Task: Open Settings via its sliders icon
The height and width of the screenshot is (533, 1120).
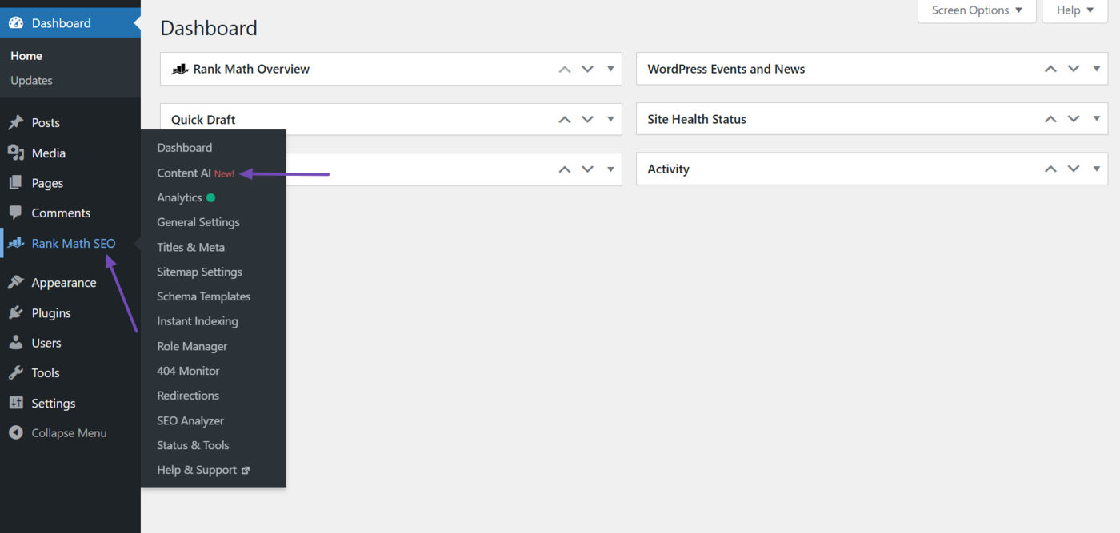Action: 18,403
